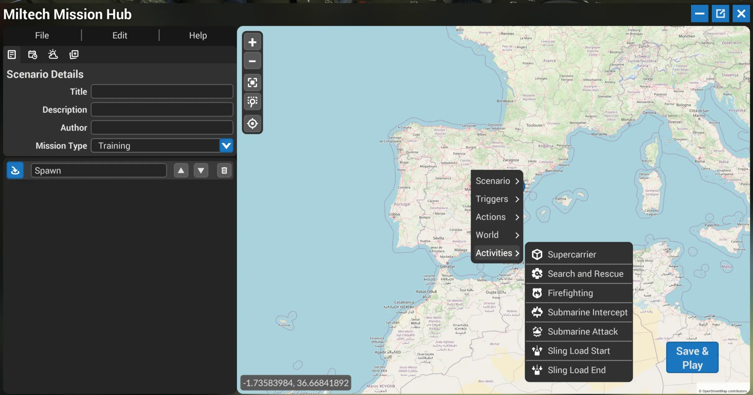753x395 pixels.
Task: Delete the Spawn item with trash icon
Action: 224,170
